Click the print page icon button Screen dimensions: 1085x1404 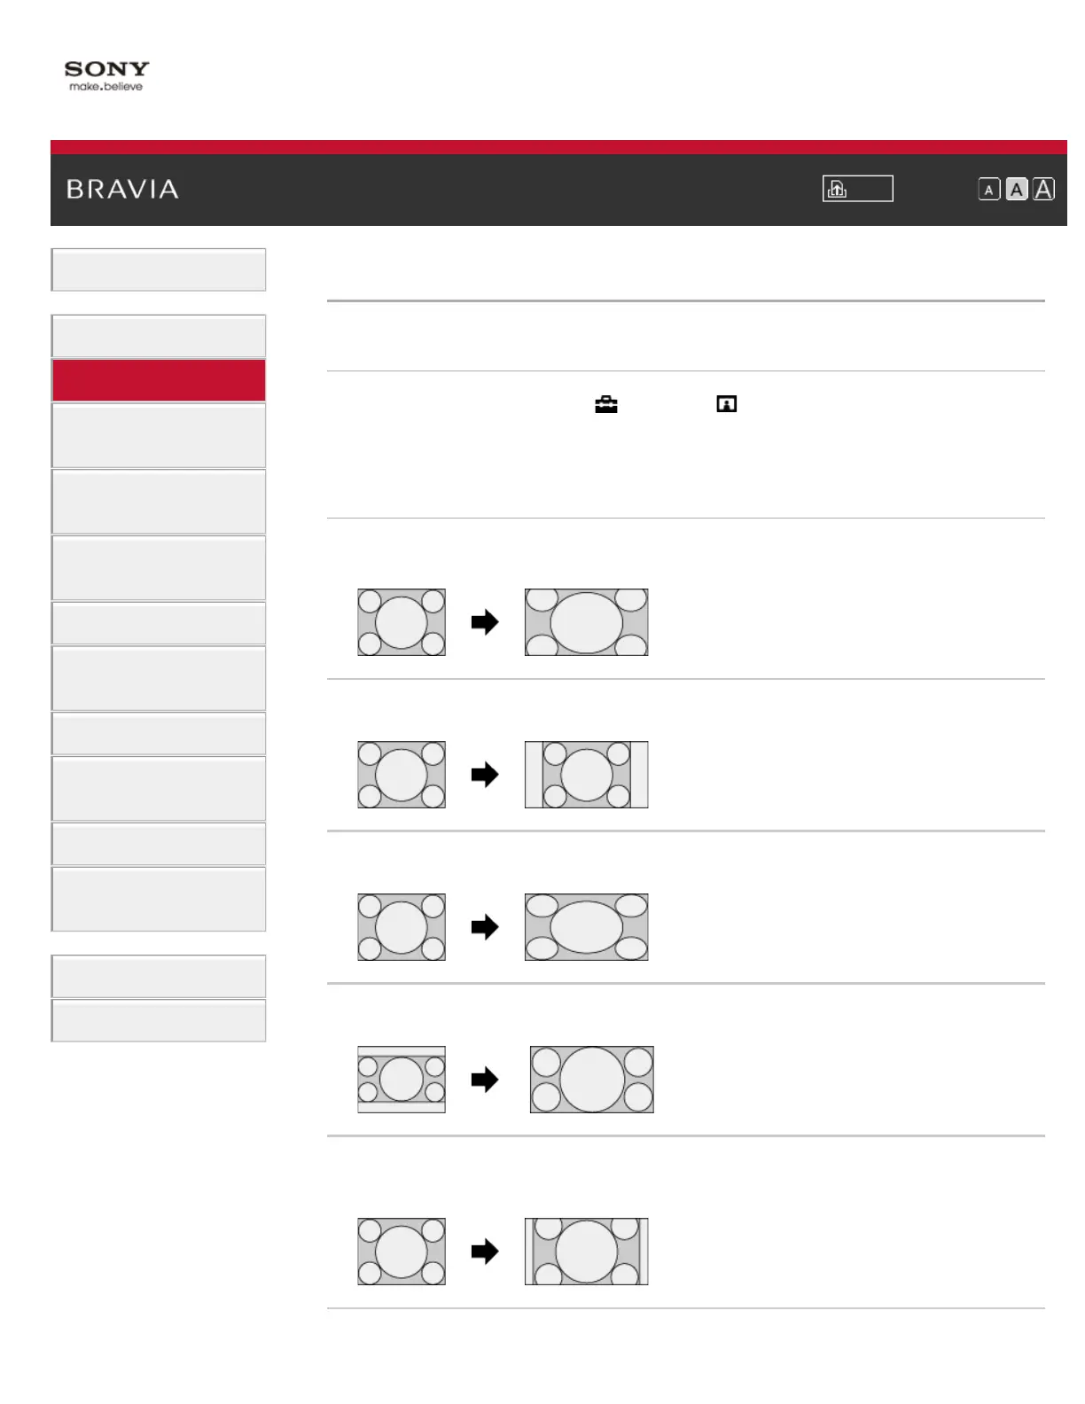(x=857, y=189)
